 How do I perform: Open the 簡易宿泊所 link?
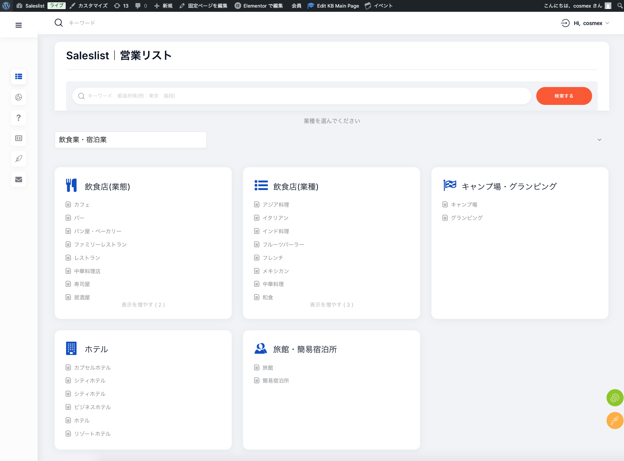pos(276,380)
